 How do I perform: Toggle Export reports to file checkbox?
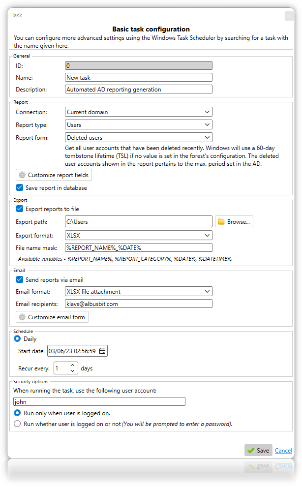[x=20, y=209]
